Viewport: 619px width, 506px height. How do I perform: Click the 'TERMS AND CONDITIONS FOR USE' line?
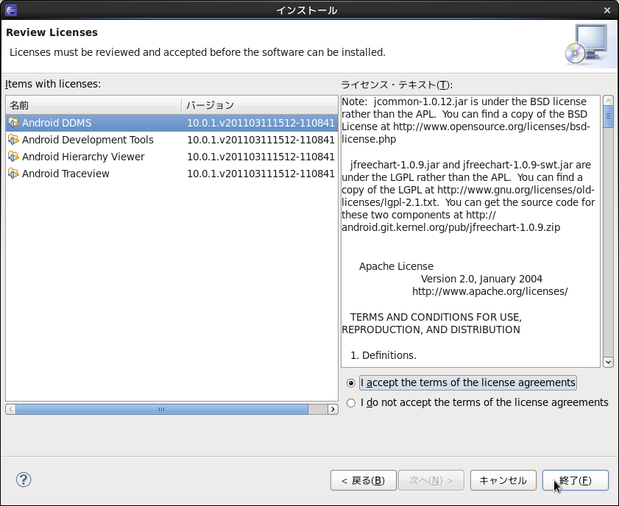pos(436,317)
